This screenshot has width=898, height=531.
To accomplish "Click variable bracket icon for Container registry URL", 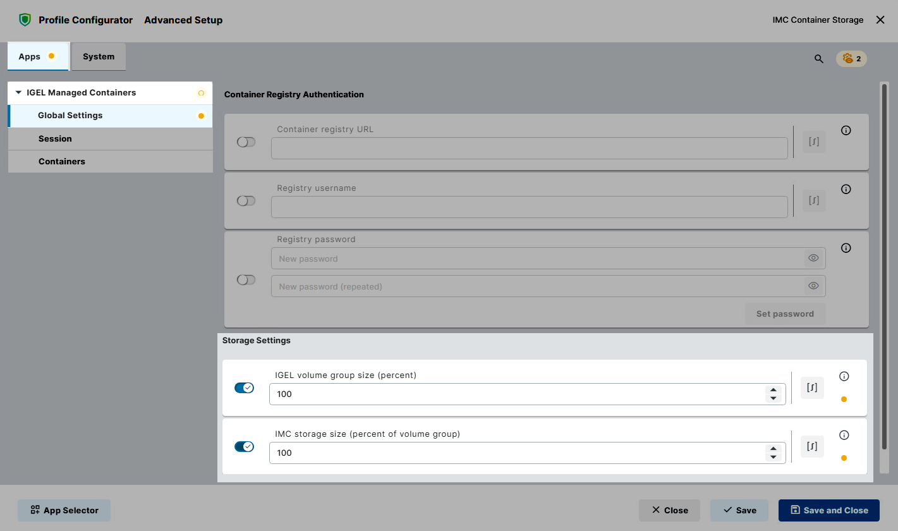I will tap(814, 142).
